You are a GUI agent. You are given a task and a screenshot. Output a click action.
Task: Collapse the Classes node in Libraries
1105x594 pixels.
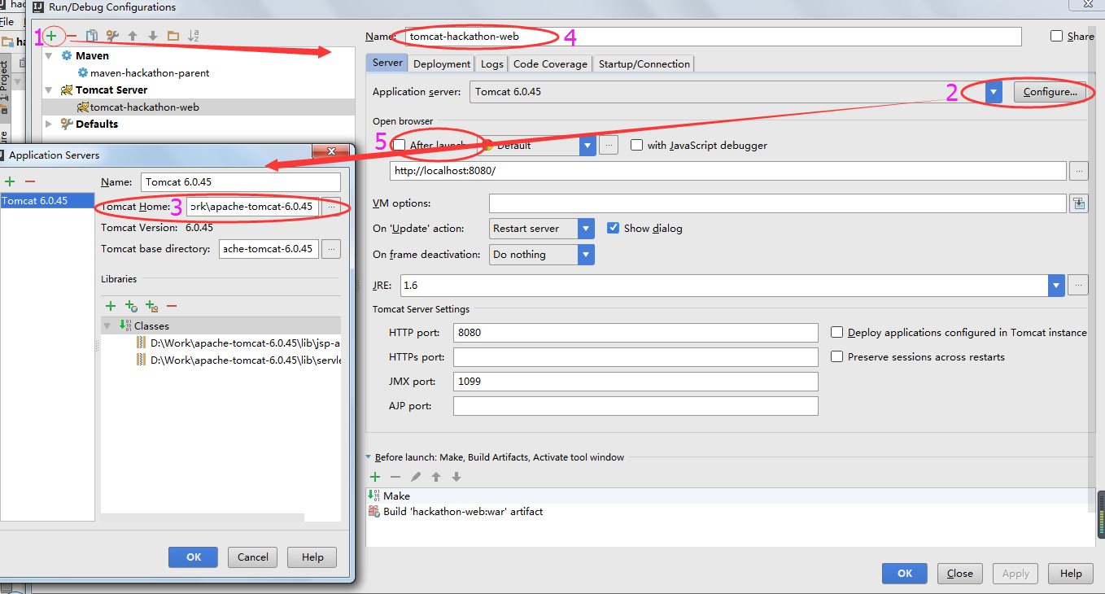(x=107, y=325)
